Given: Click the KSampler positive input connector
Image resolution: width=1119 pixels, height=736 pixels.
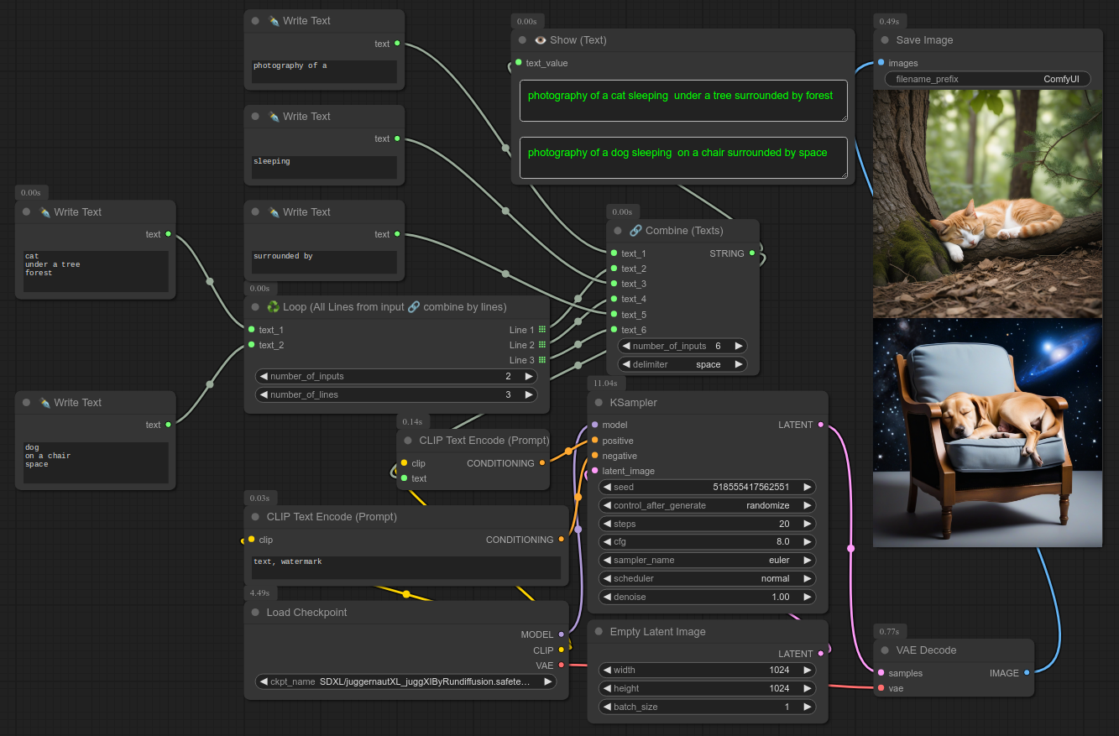Looking at the screenshot, I should click(x=595, y=441).
